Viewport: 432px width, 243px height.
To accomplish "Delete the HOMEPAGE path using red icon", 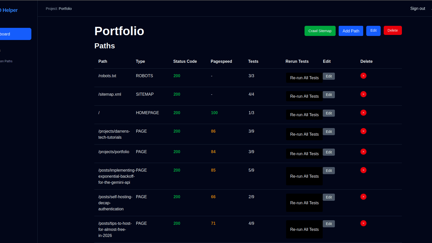I will tap(363, 113).
